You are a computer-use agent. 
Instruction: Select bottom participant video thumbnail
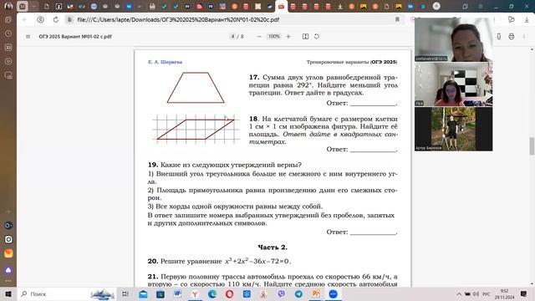point(453,129)
